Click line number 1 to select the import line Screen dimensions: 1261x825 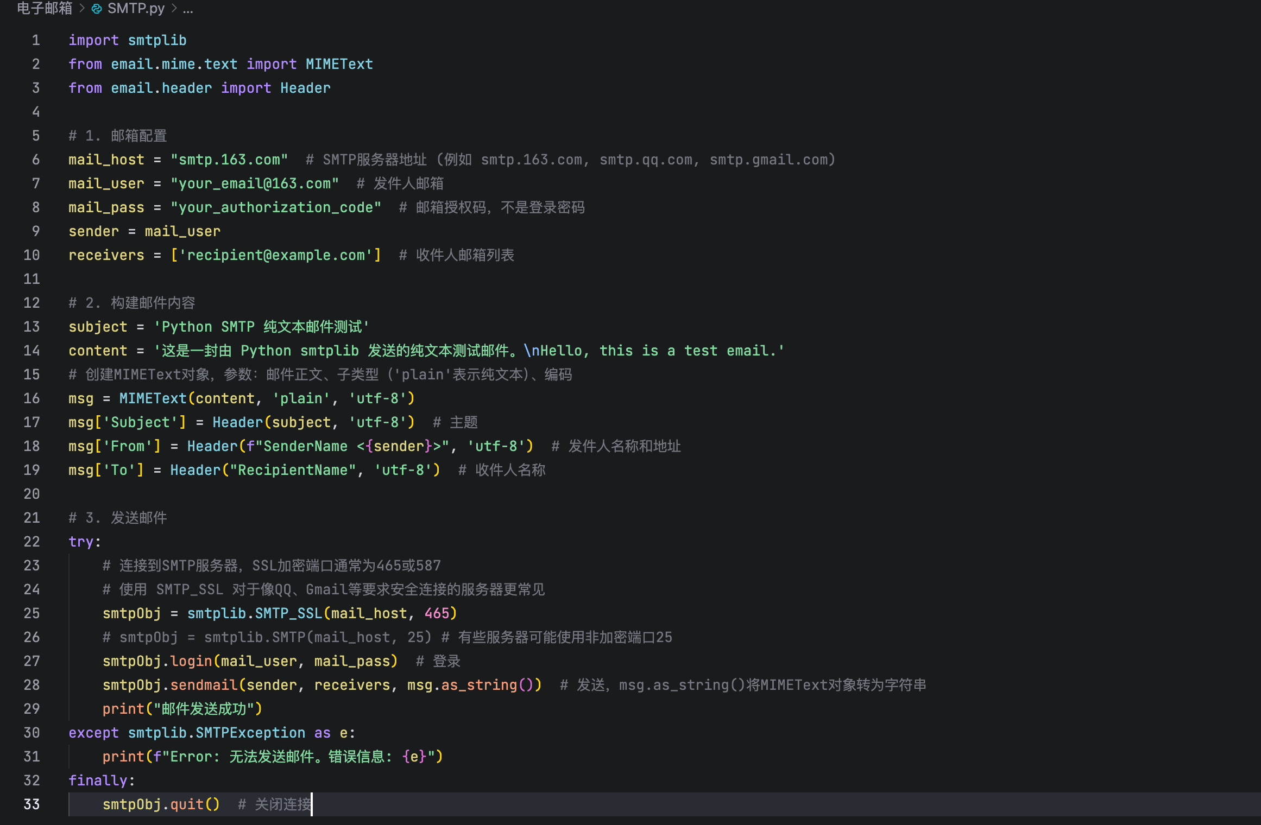pos(35,40)
